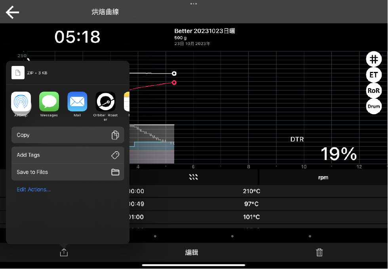Toggle the ET curve display
The height and width of the screenshot is (269, 388).
tap(373, 75)
